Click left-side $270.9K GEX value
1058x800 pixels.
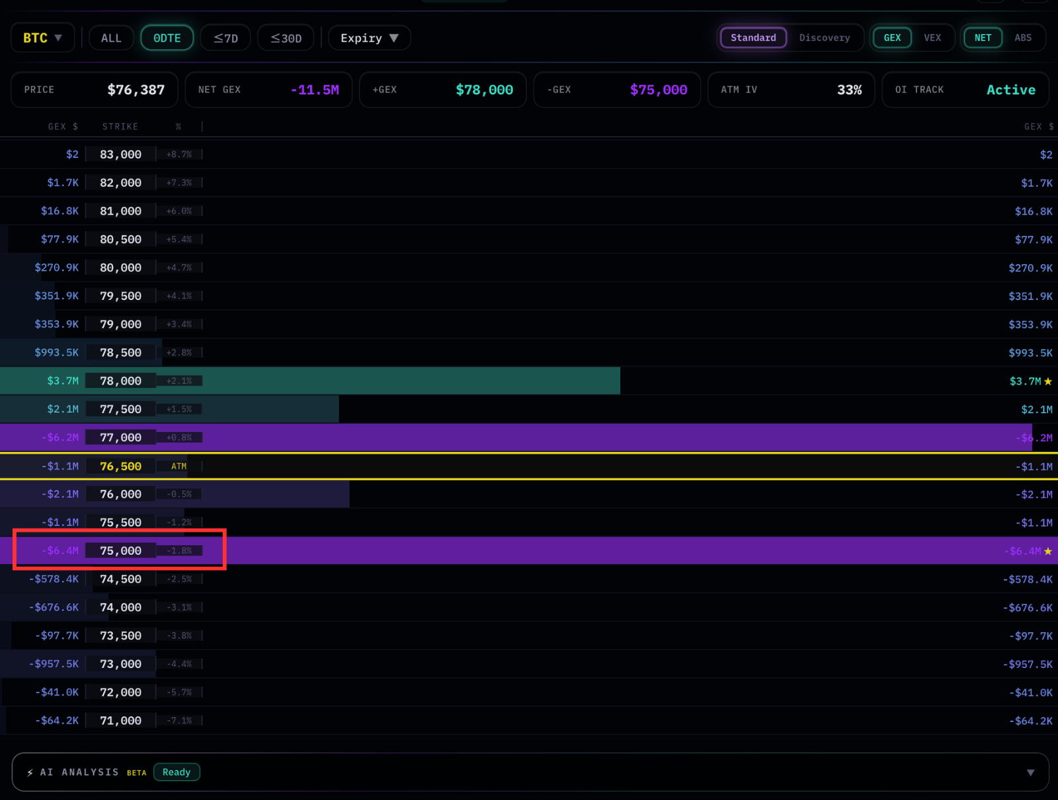(x=57, y=268)
